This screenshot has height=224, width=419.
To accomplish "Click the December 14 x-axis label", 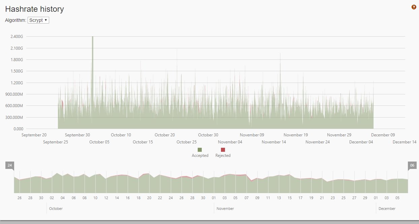I will click(x=405, y=142).
